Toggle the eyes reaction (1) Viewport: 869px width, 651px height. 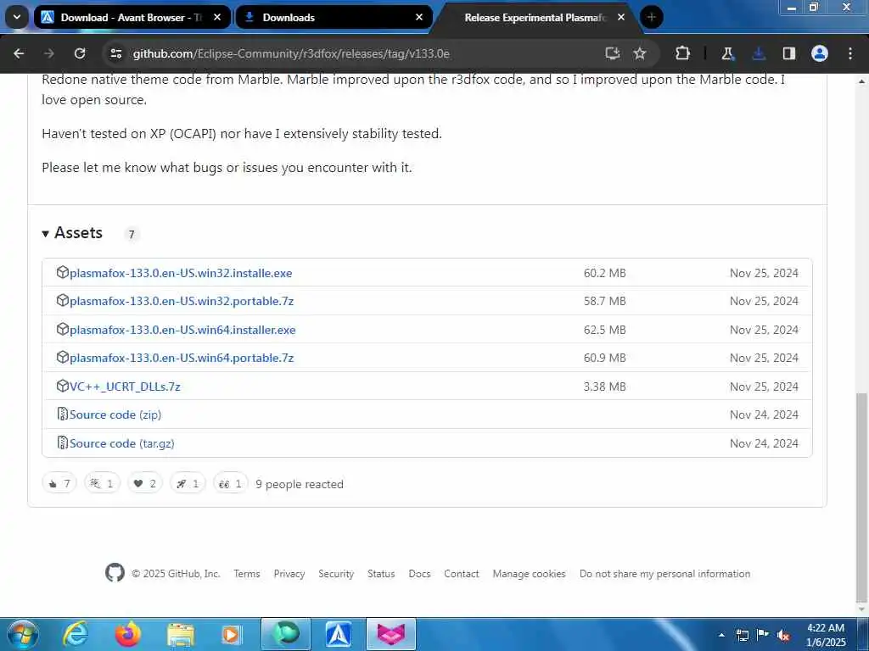coord(231,484)
